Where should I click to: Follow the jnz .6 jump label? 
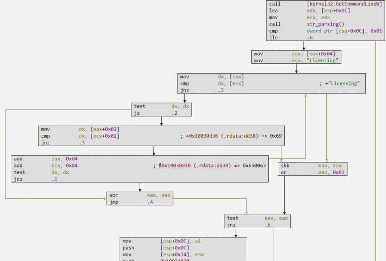coord(267,225)
